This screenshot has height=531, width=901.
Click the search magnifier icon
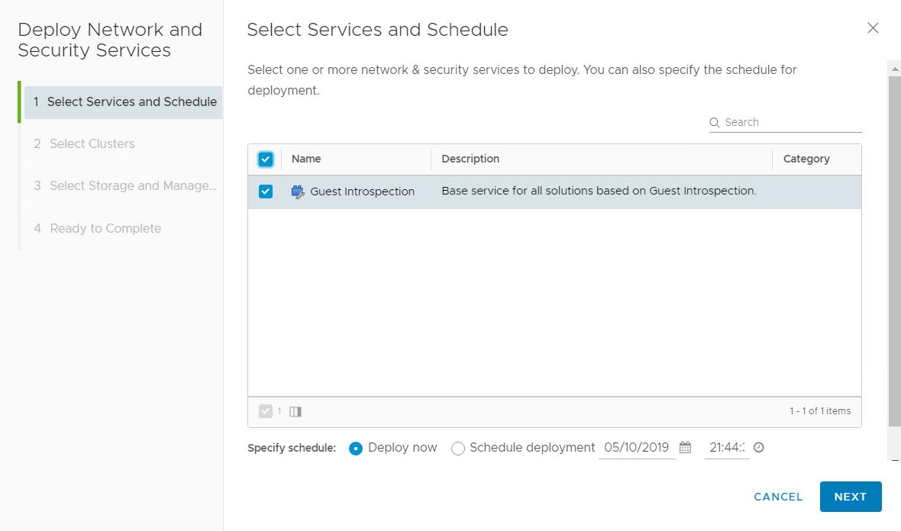[715, 123]
